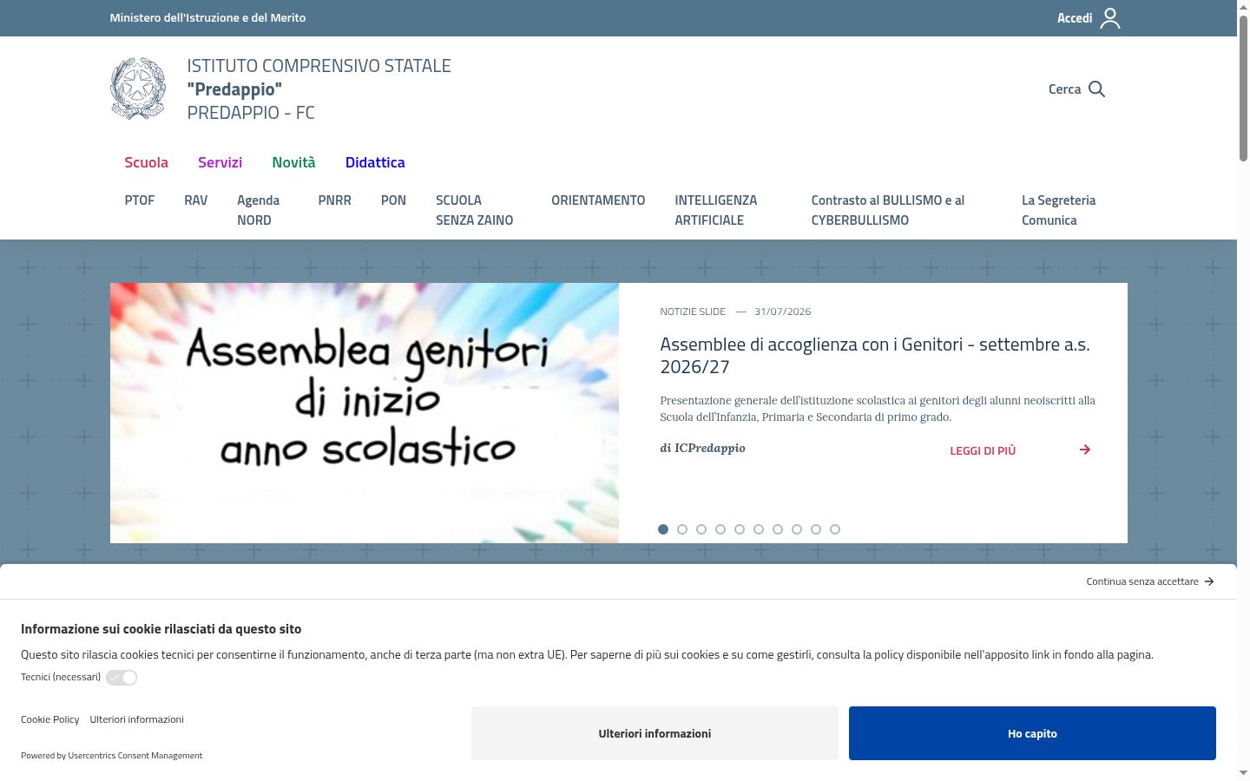This screenshot has width=1250, height=781.
Task: Open the Scuola menu
Action: 147,162
